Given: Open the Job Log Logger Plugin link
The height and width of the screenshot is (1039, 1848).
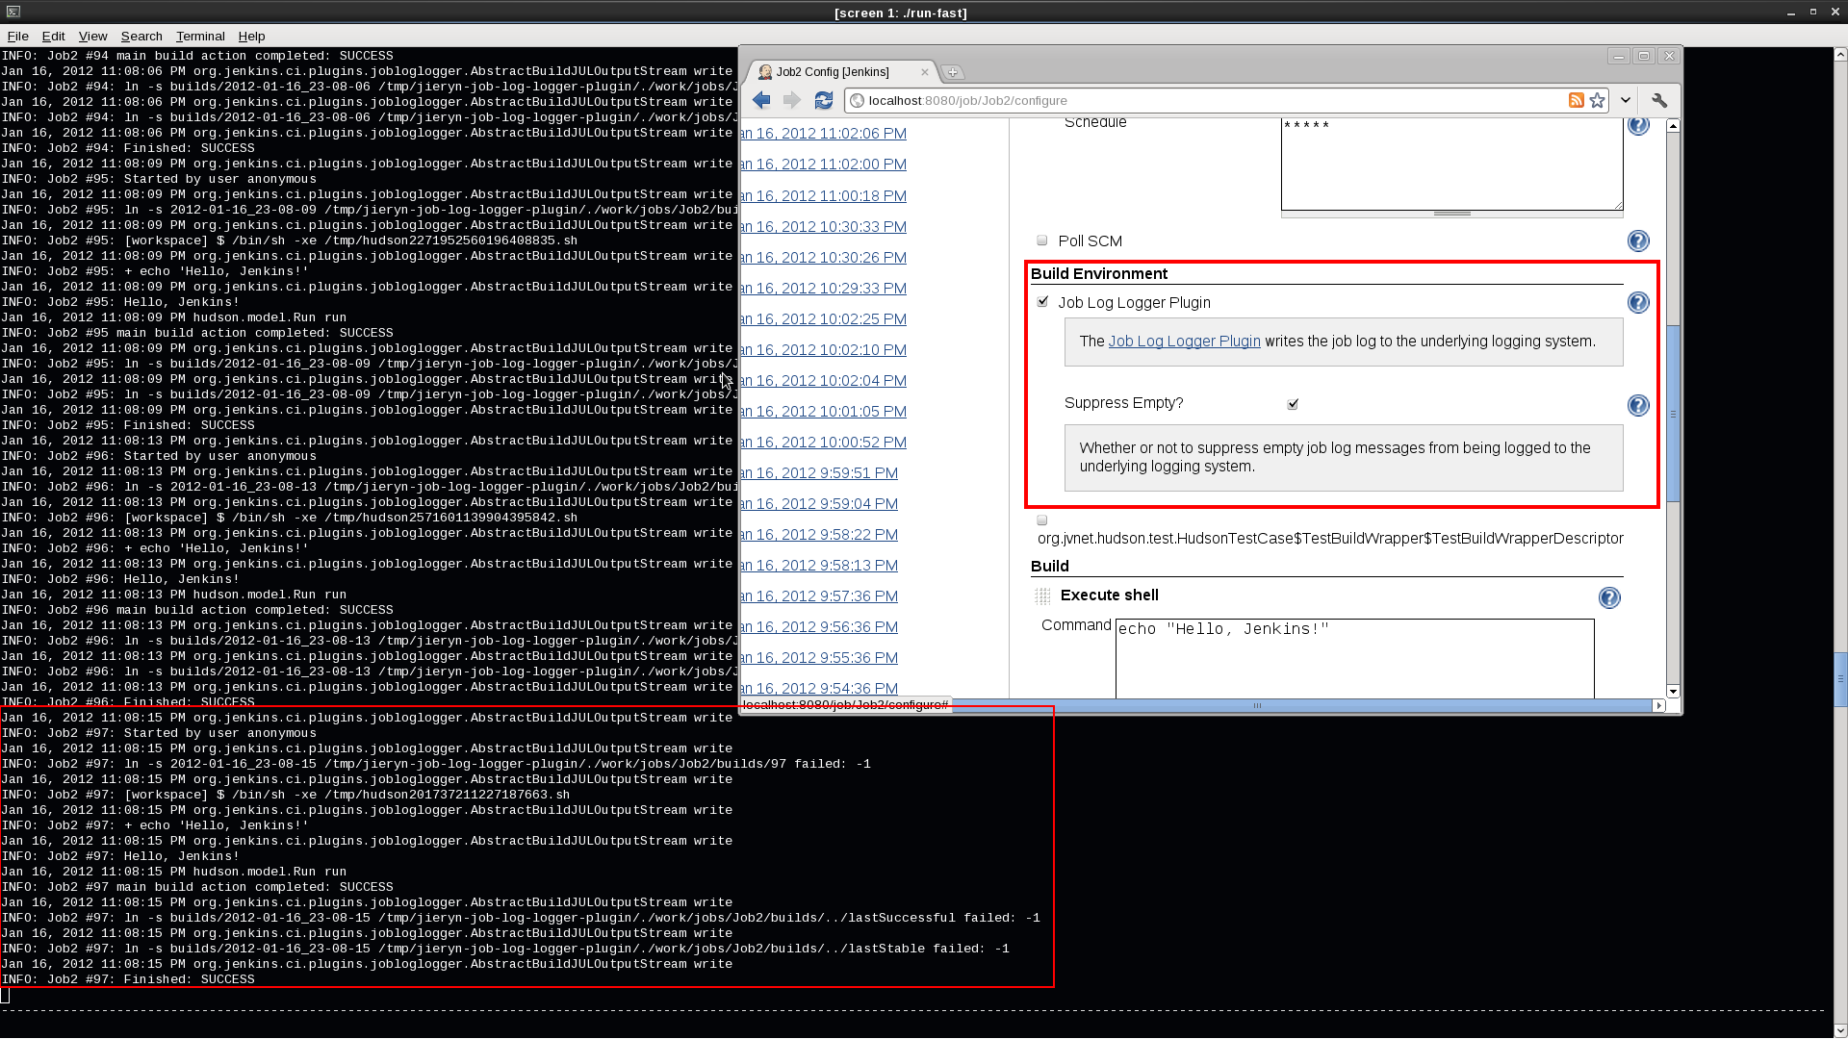Looking at the screenshot, I should click(x=1184, y=342).
